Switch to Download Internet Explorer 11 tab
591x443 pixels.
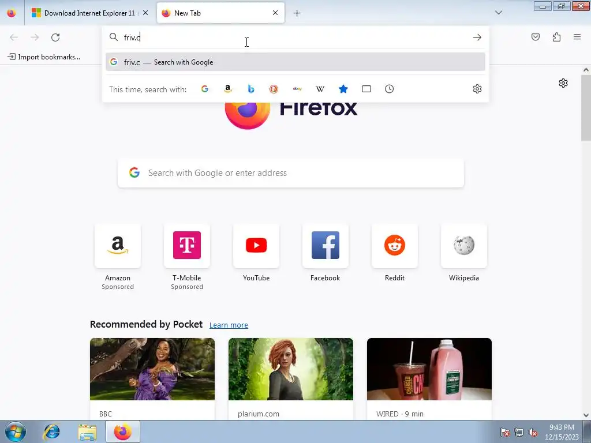[x=89, y=13]
